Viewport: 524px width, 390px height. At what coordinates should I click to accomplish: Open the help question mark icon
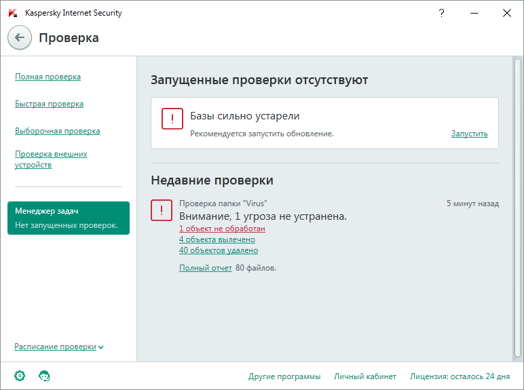point(441,13)
